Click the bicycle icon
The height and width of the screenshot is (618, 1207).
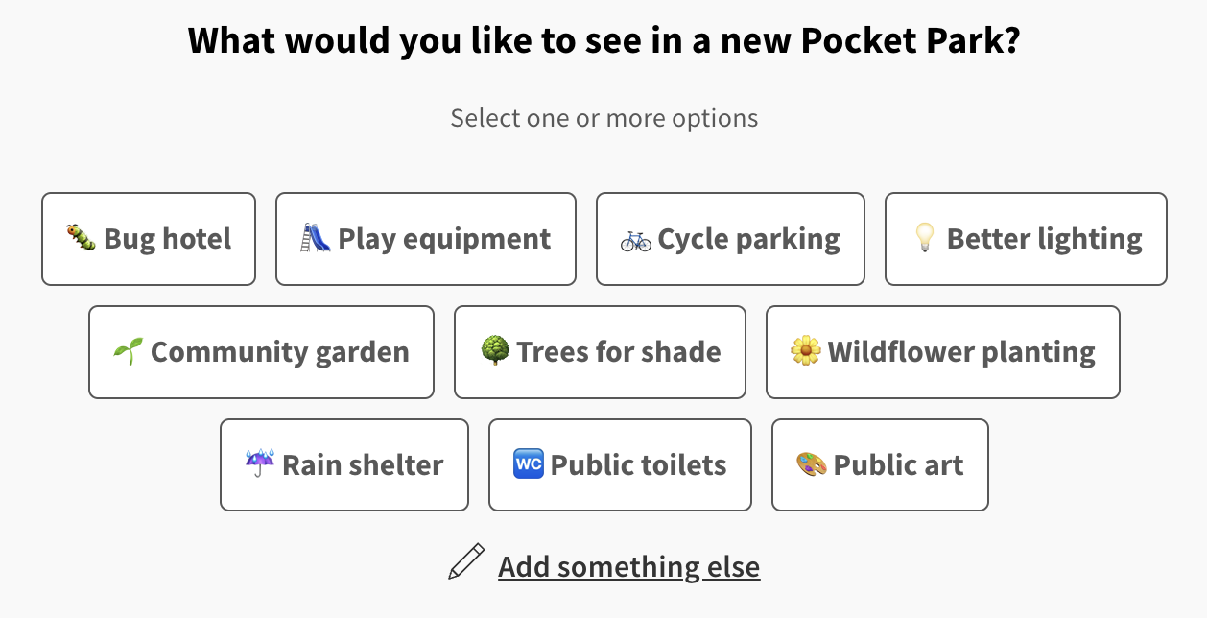(x=635, y=239)
